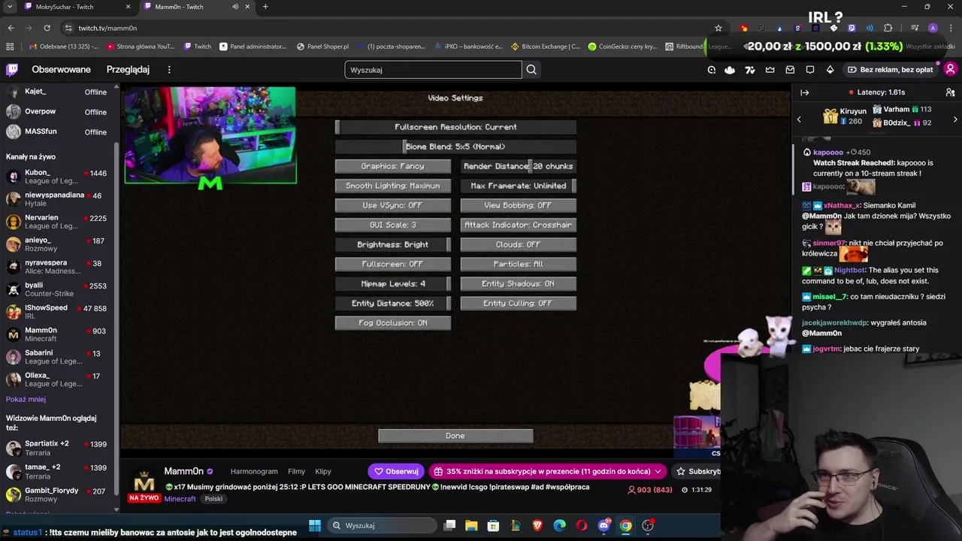Expand subscription discount banner chevron
Image resolution: width=962 pixels, height=541 pixels.
click(x=658, y=471)
